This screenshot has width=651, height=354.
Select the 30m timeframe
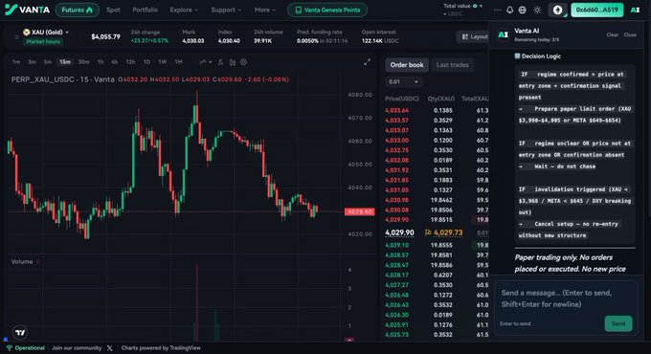click(83, 62)
